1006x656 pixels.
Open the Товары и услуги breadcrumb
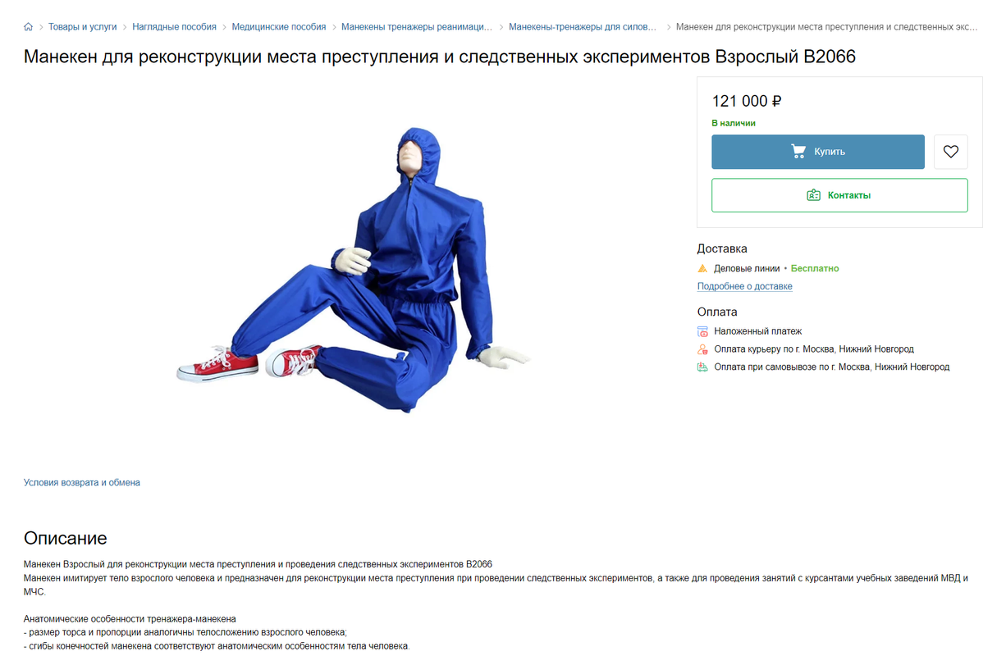(83, 27)
